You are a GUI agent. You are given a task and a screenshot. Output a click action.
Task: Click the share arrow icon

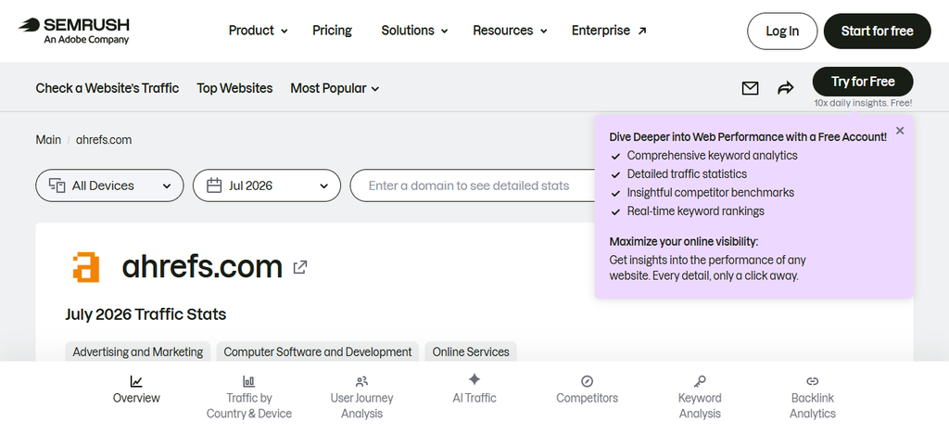point(785,88)
